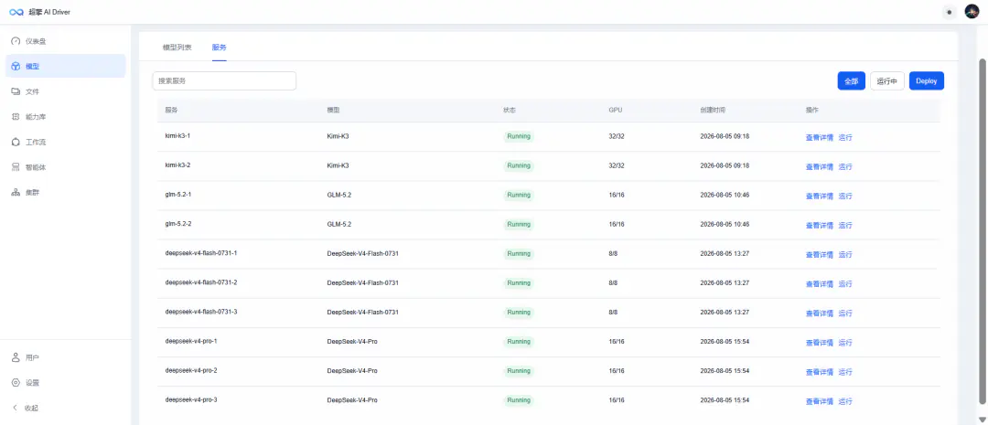Open the 文件 folder icon

tap(16, 91)
